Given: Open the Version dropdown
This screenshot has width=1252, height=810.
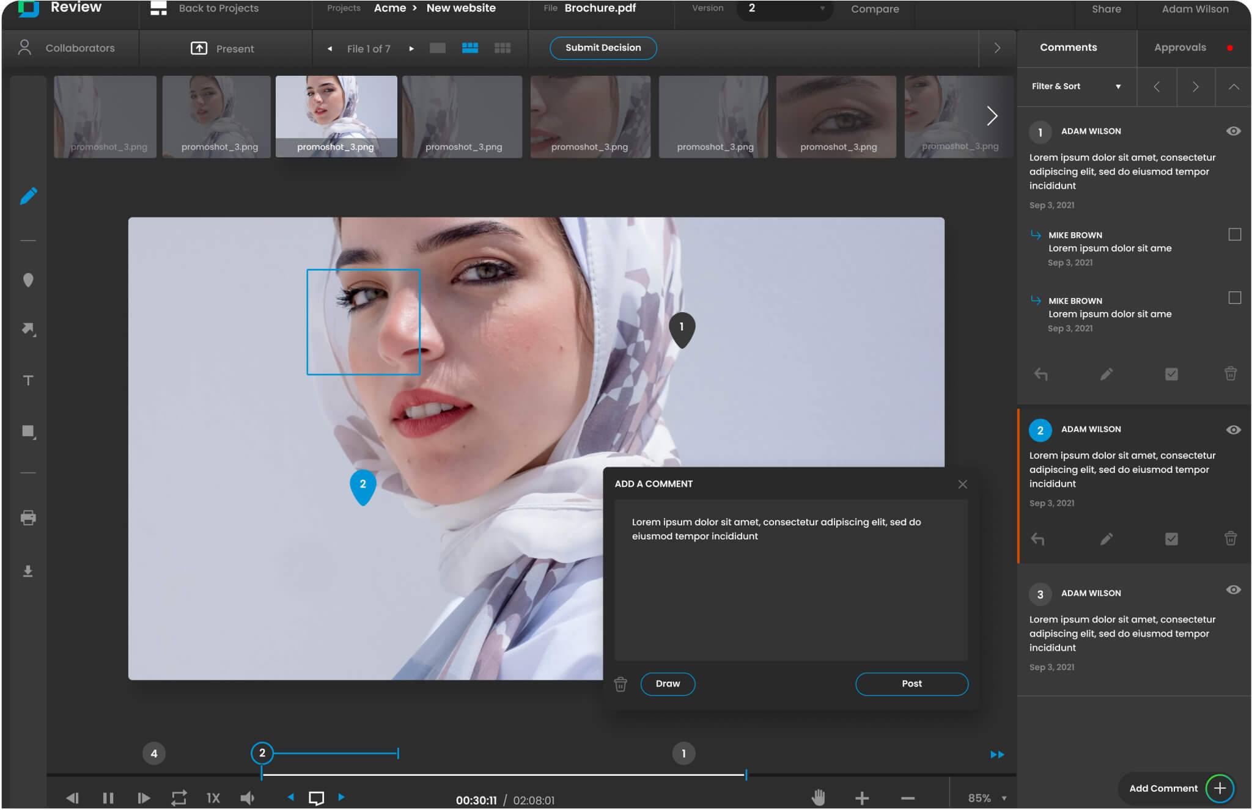Looking at the screenshot, I should coord(785,9).
